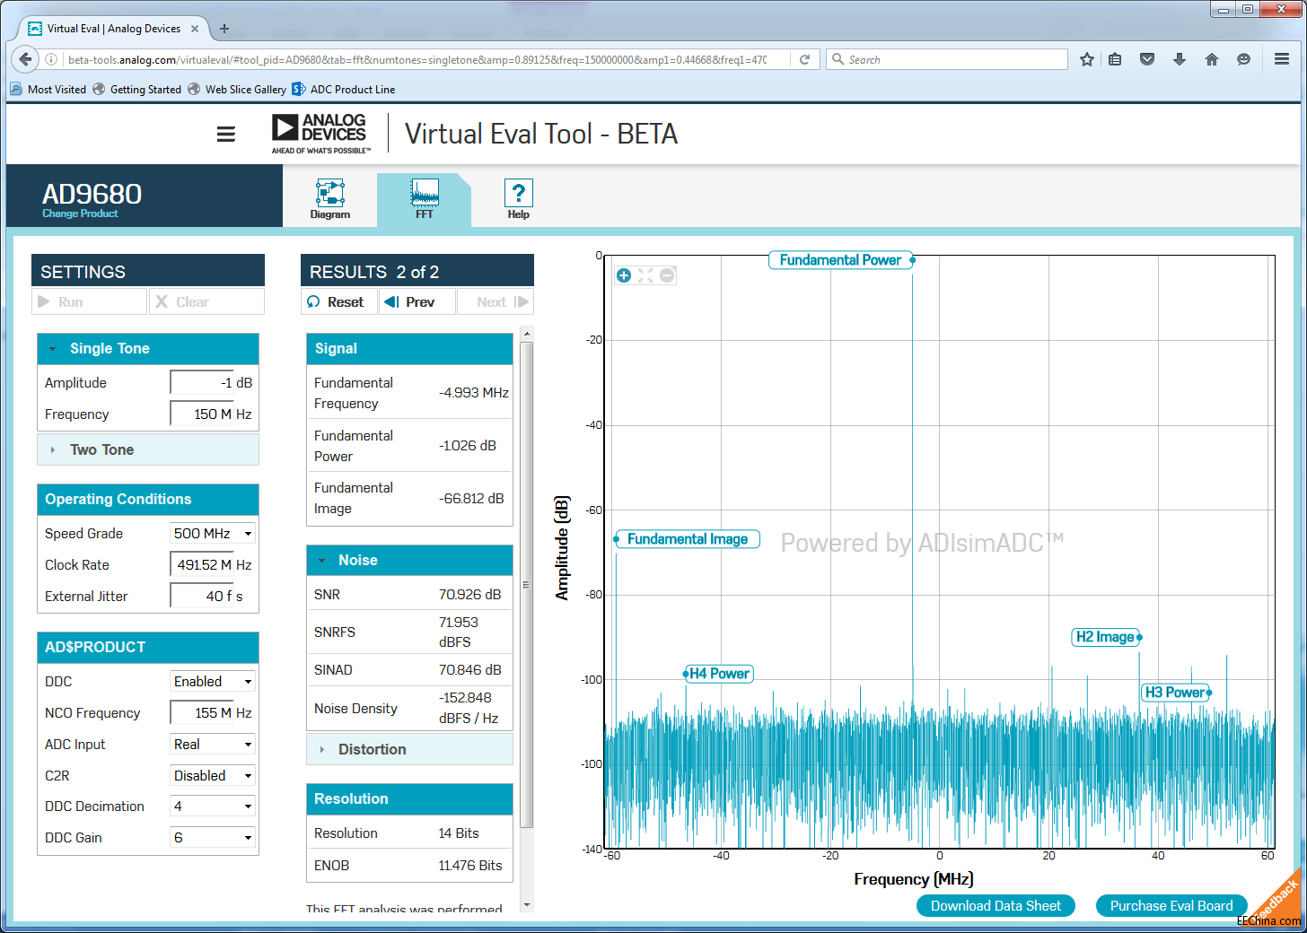Click the Next result button
The height and width of the screenshot is (933, 1307).
[x=496, y=301]
